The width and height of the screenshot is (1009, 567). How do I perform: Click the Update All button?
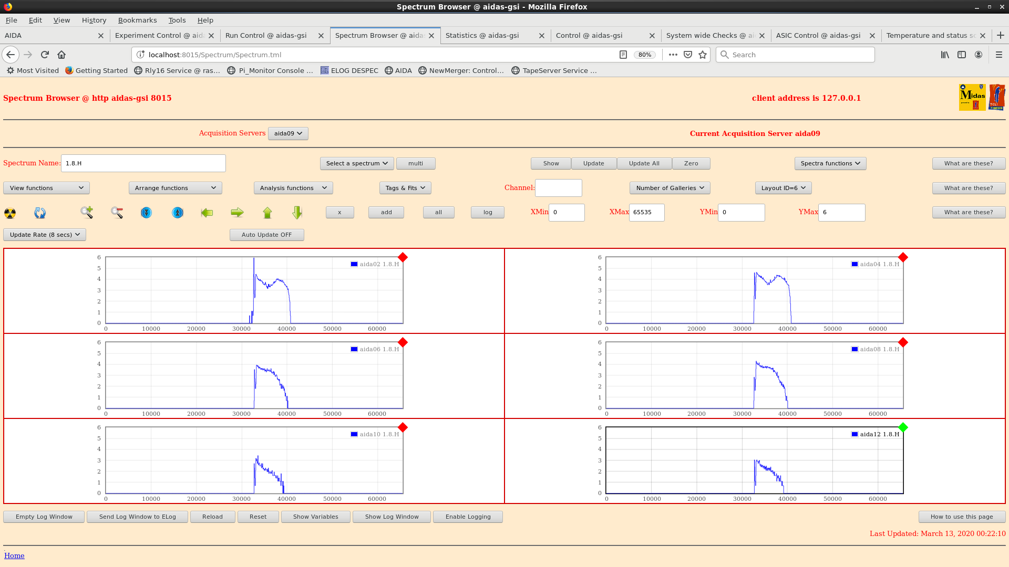pos(644,163)
